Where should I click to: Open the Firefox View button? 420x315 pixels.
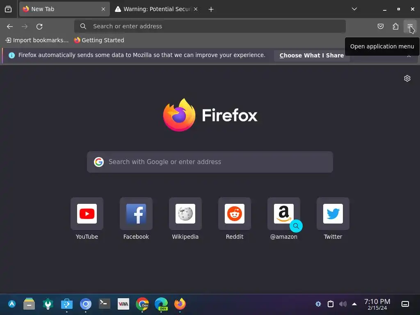(x=8, y=9)
